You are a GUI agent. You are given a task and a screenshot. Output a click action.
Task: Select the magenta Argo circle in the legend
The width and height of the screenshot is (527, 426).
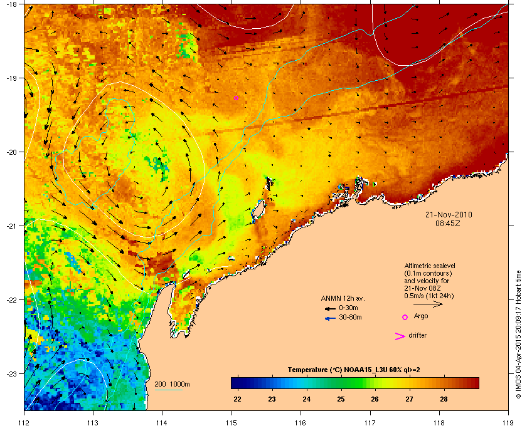[405, 317]
